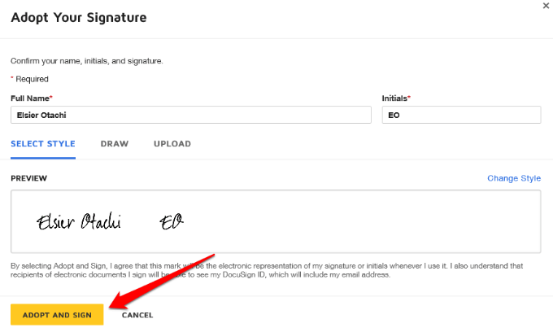Click the Change Style link
This screenshot has width=553, height=332.
(514, 178)
